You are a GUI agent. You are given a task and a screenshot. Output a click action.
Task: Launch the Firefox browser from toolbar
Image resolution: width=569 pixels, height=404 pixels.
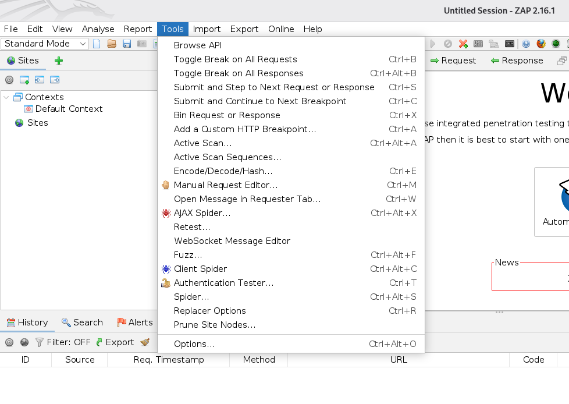tap(541, 44)
